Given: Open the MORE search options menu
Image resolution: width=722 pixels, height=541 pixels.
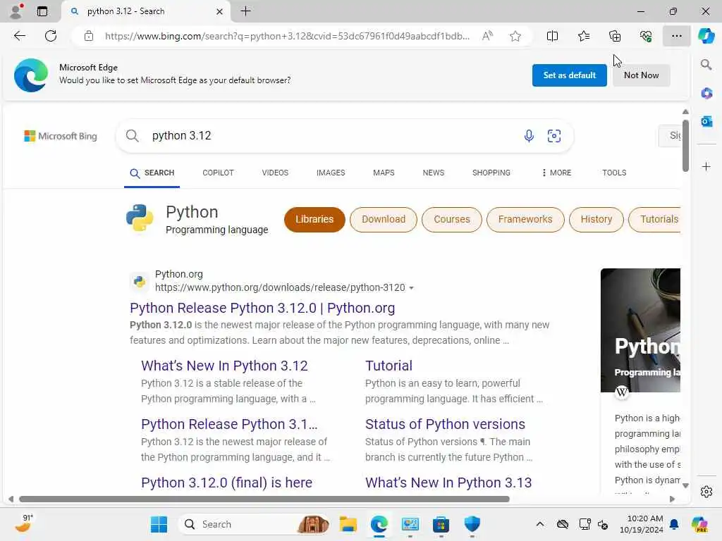Looking at the screenshot, I should pyautogui.click(x=556, y=173).
